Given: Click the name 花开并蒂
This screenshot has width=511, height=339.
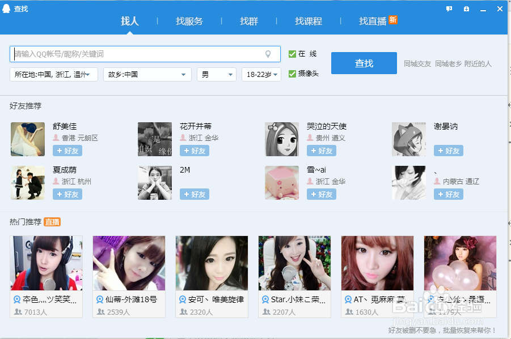Looking at the screenshot, I should coord(196,126).
